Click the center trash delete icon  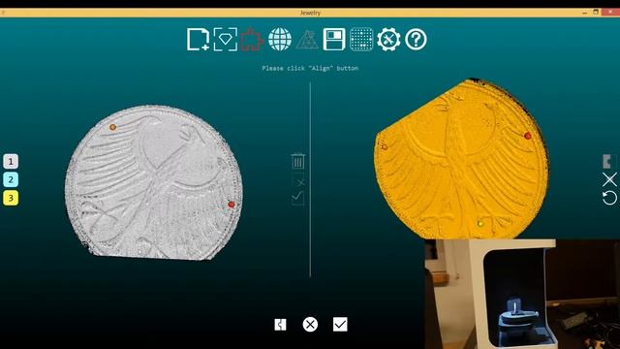tap(298, 161)
